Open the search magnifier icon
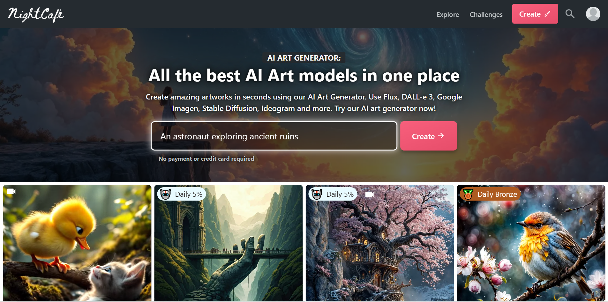The height and width of the screenshot is (302, 608). click(570, 14)
